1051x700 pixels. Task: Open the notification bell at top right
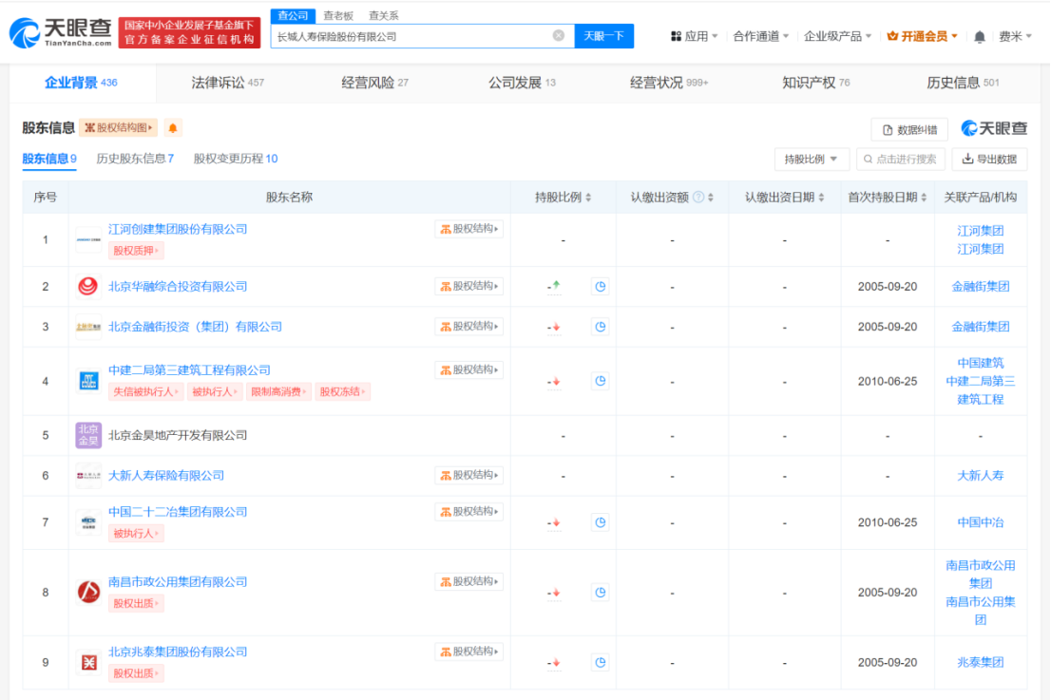(x=981, y=34)
